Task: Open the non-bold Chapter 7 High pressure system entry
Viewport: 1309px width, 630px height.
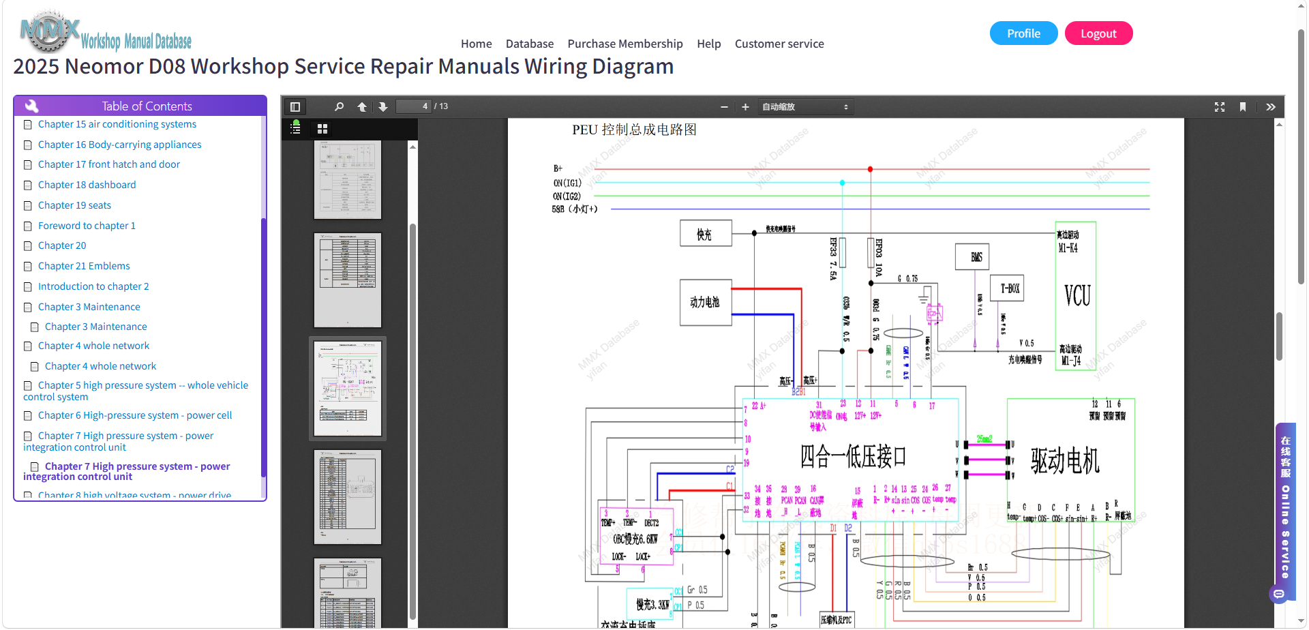Action: [119, 441]
